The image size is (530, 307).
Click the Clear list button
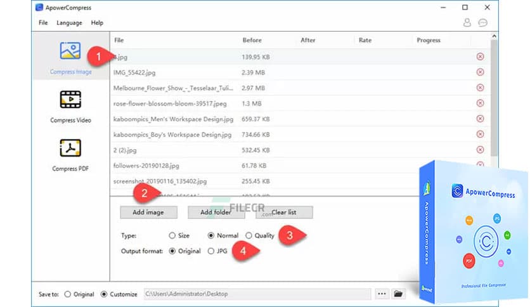284,212
